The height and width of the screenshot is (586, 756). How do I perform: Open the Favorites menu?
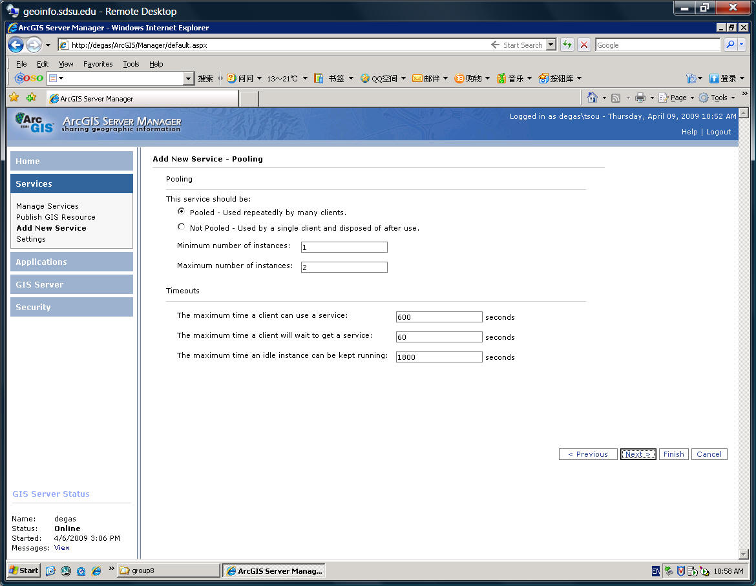coord(98,63)
